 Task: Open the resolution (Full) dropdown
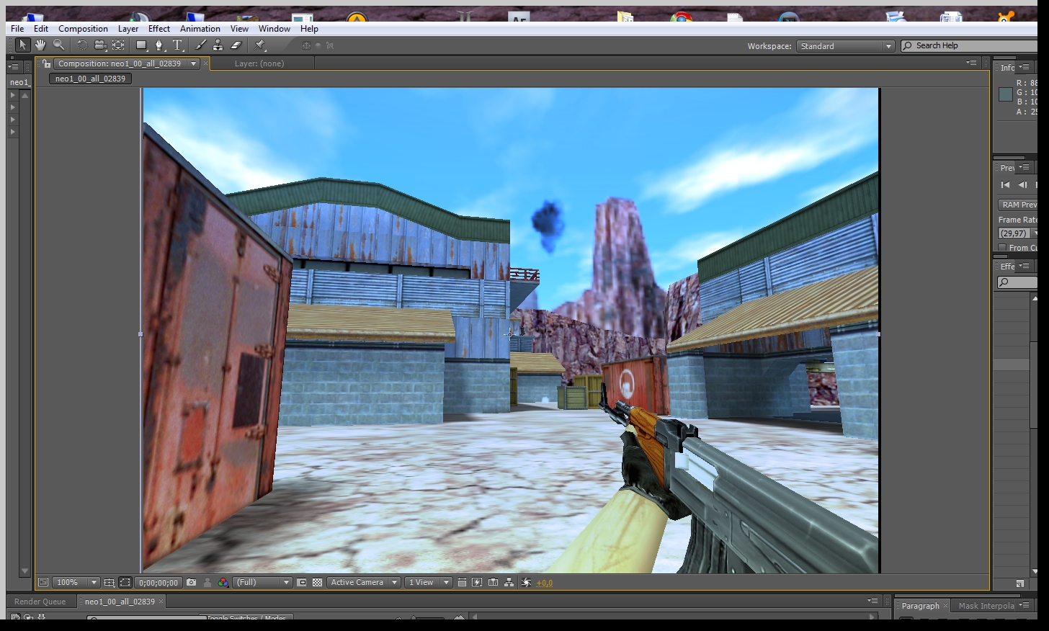pyautogui.click(x=262, y=582)
